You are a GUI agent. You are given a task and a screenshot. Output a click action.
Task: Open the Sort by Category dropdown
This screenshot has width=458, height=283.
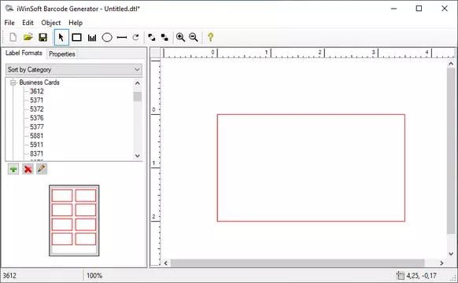click(x=74, y=70)
